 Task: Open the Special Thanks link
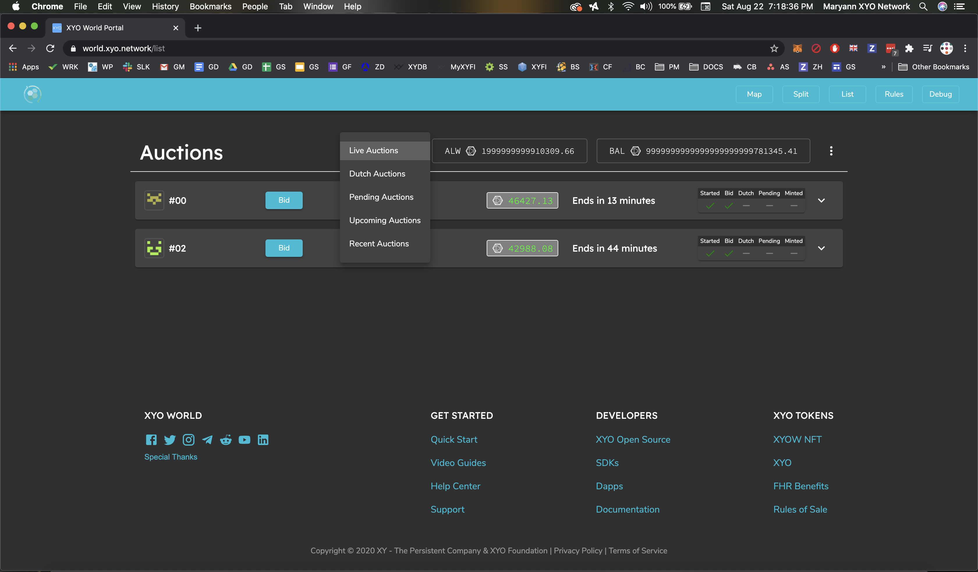pos(171,457)
